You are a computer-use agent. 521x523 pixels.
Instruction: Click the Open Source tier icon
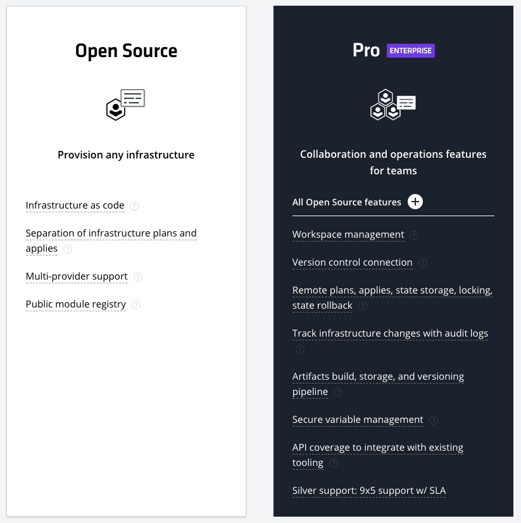coord(125,105)
